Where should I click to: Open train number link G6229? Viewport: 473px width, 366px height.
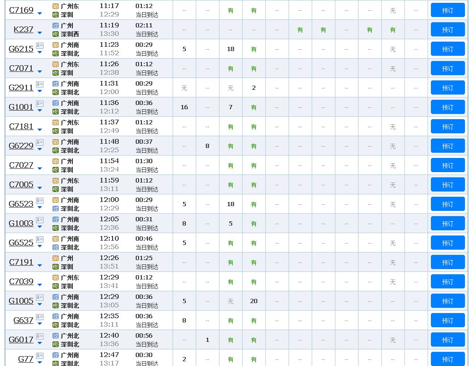click(x=21, y=146)
